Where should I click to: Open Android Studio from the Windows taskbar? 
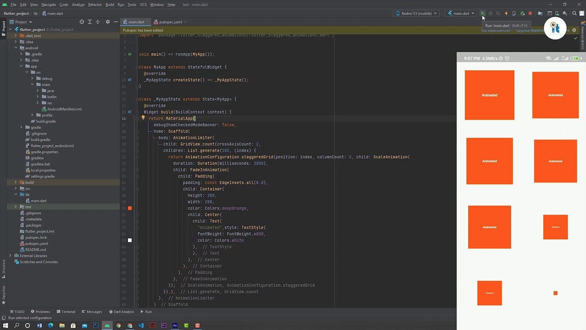[107, 325]
